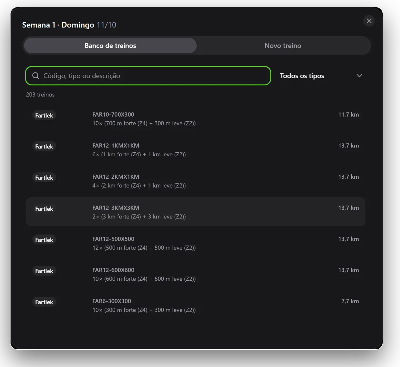
Task: Choose the FAR12-500X500 workout
Action: click(195, 243)
